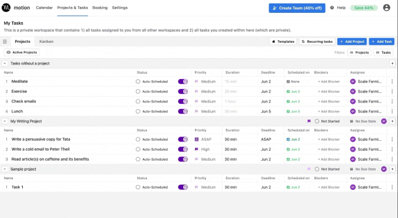Click the ASAP priority icon for Tata task
The height and width of the screenshot is (218, 398).
click(x=197, y=139)
